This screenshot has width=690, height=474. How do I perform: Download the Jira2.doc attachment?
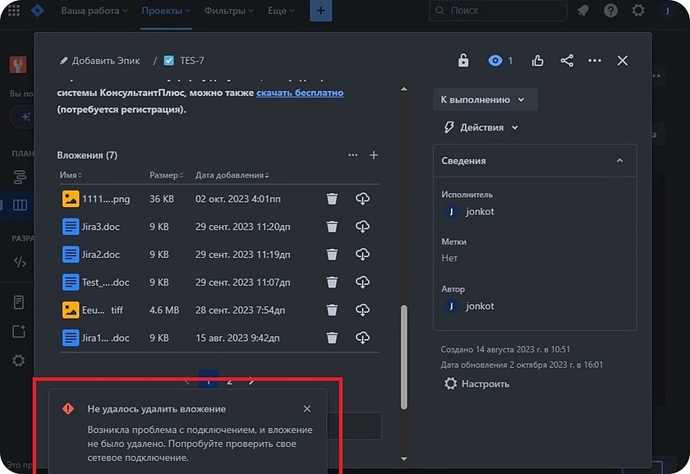[x=362, y=255]
